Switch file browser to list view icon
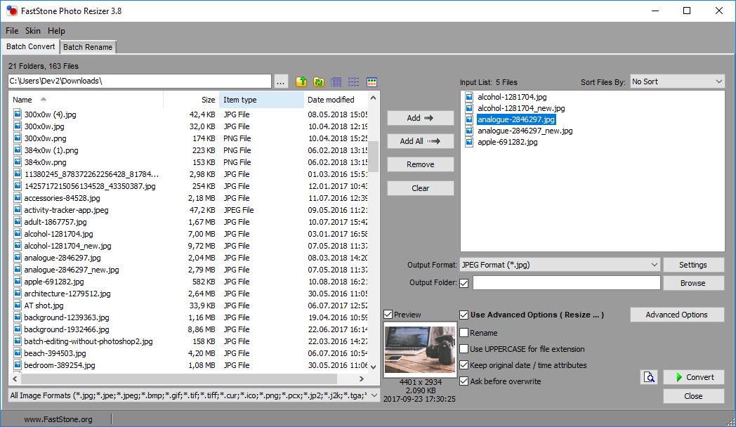Image resolution: width=736 pixels, height=427 pixels. pos(353,81)
